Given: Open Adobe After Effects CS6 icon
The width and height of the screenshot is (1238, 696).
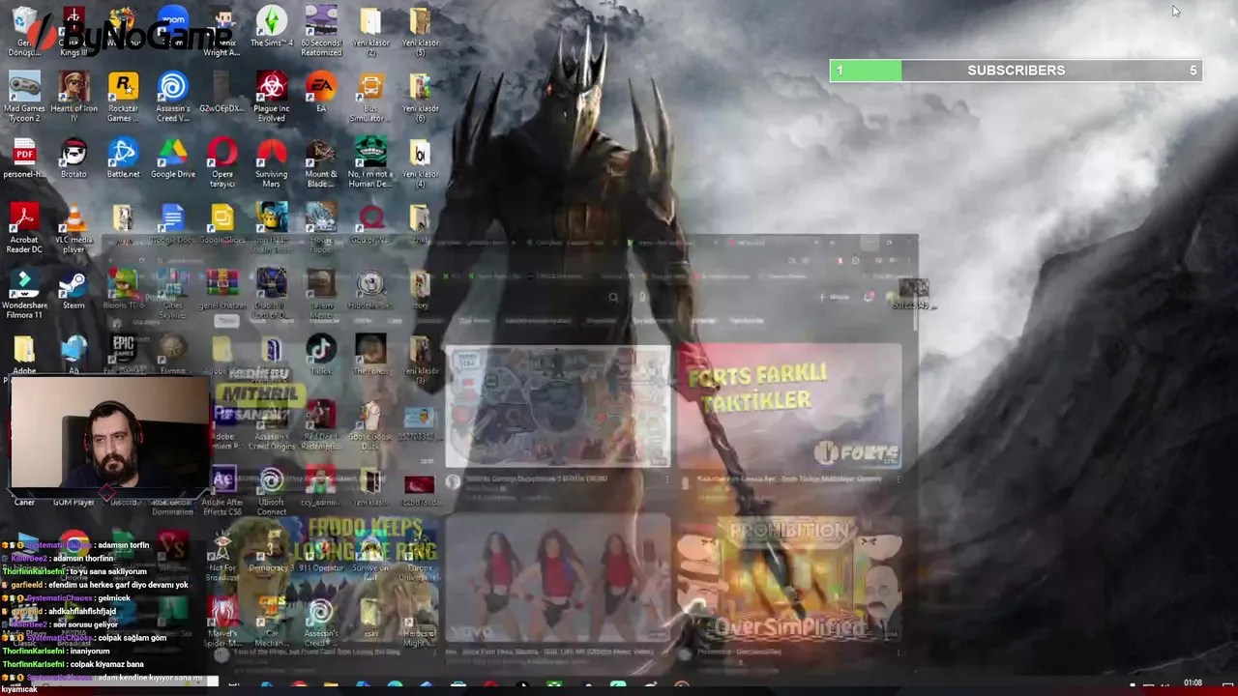Looking at the screenshot, I should [222, 491].
